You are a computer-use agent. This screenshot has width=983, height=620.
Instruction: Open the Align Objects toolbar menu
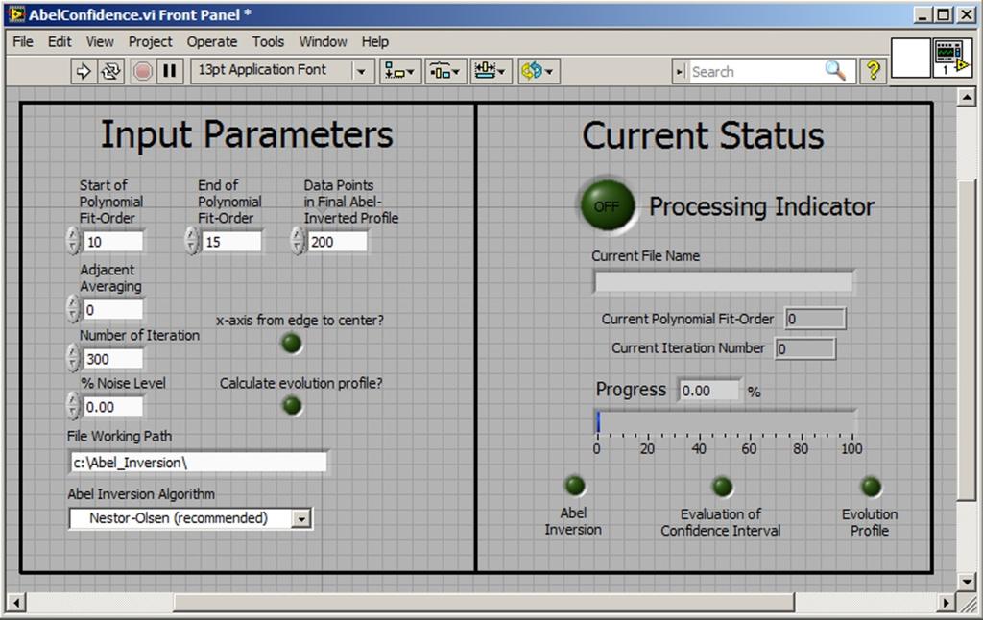click(x=398, y=71)
